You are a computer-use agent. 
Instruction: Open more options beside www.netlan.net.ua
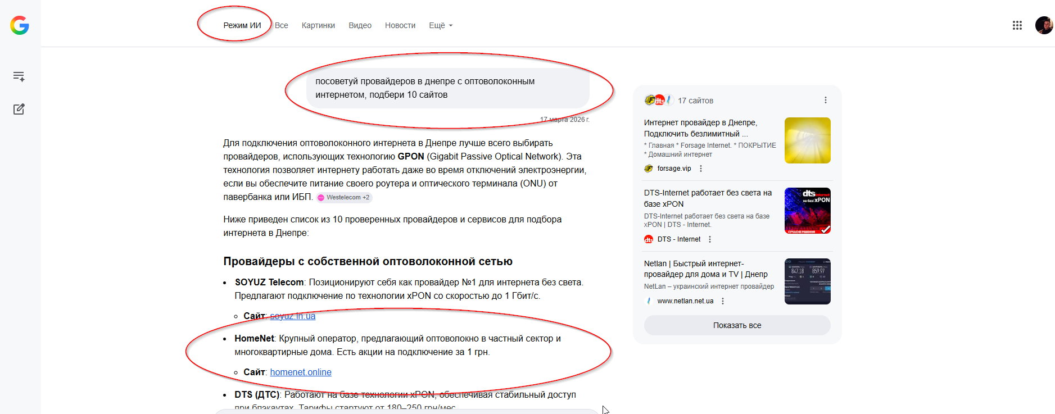coord(723,301)
